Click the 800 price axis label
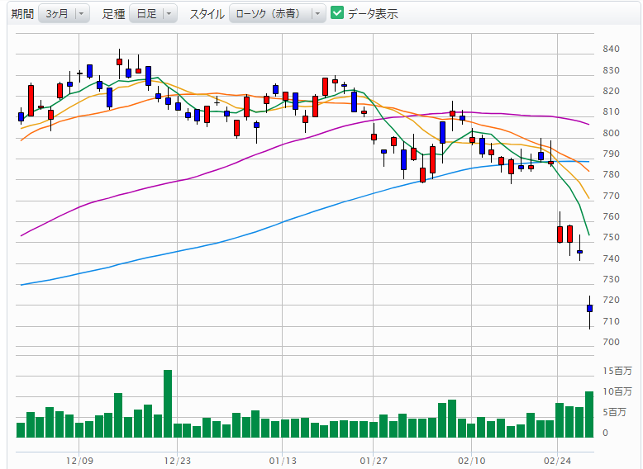This screenshot has height=469, width=643. pos(611,133)
